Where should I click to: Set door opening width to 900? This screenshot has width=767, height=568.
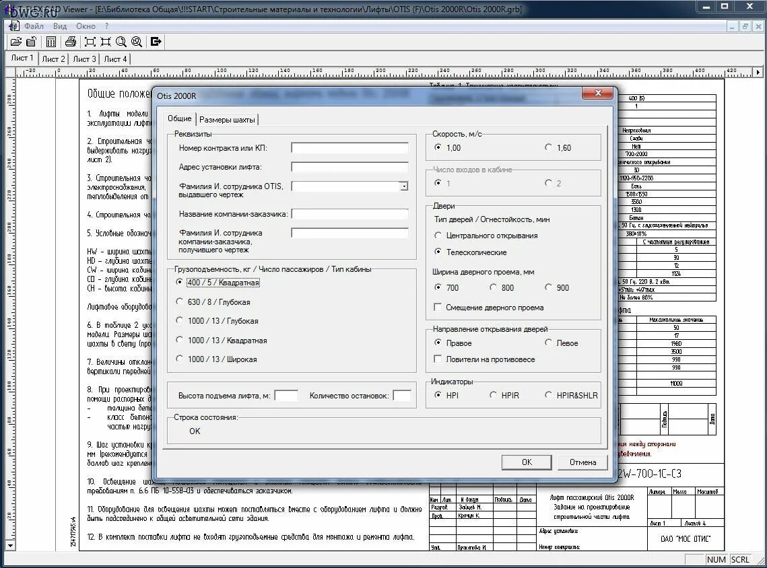point(557,288)
